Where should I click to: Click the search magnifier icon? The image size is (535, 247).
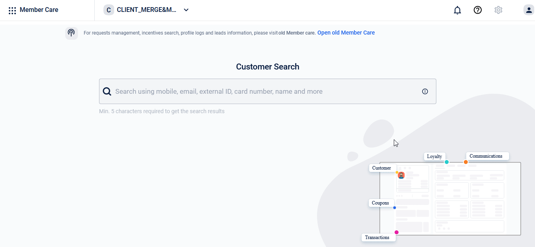tap(107, 92)
